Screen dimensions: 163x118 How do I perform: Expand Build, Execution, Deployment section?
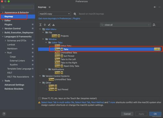3,32
